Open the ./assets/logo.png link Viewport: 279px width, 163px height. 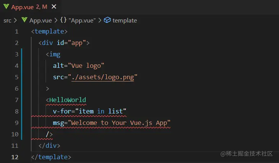point(103,77)
